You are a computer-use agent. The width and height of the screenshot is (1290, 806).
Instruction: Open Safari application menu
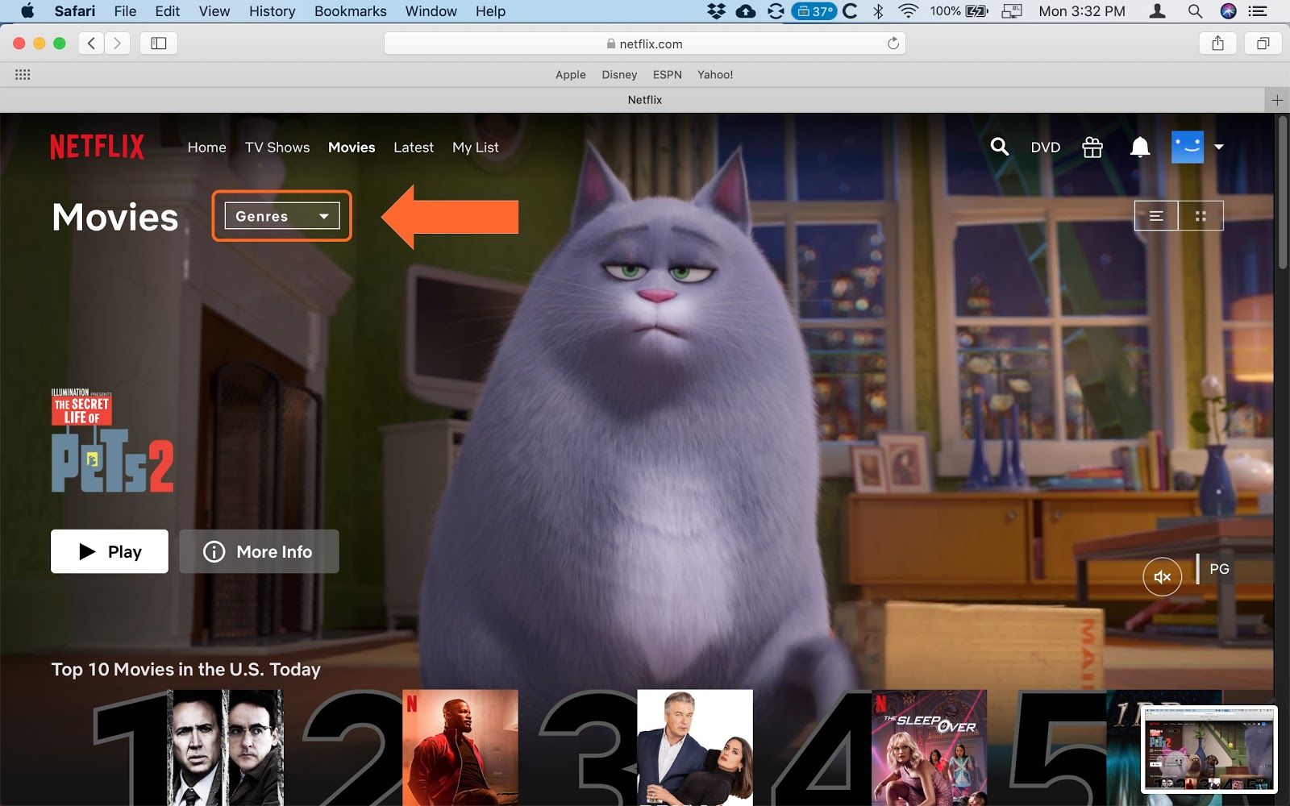click(75, 11)
